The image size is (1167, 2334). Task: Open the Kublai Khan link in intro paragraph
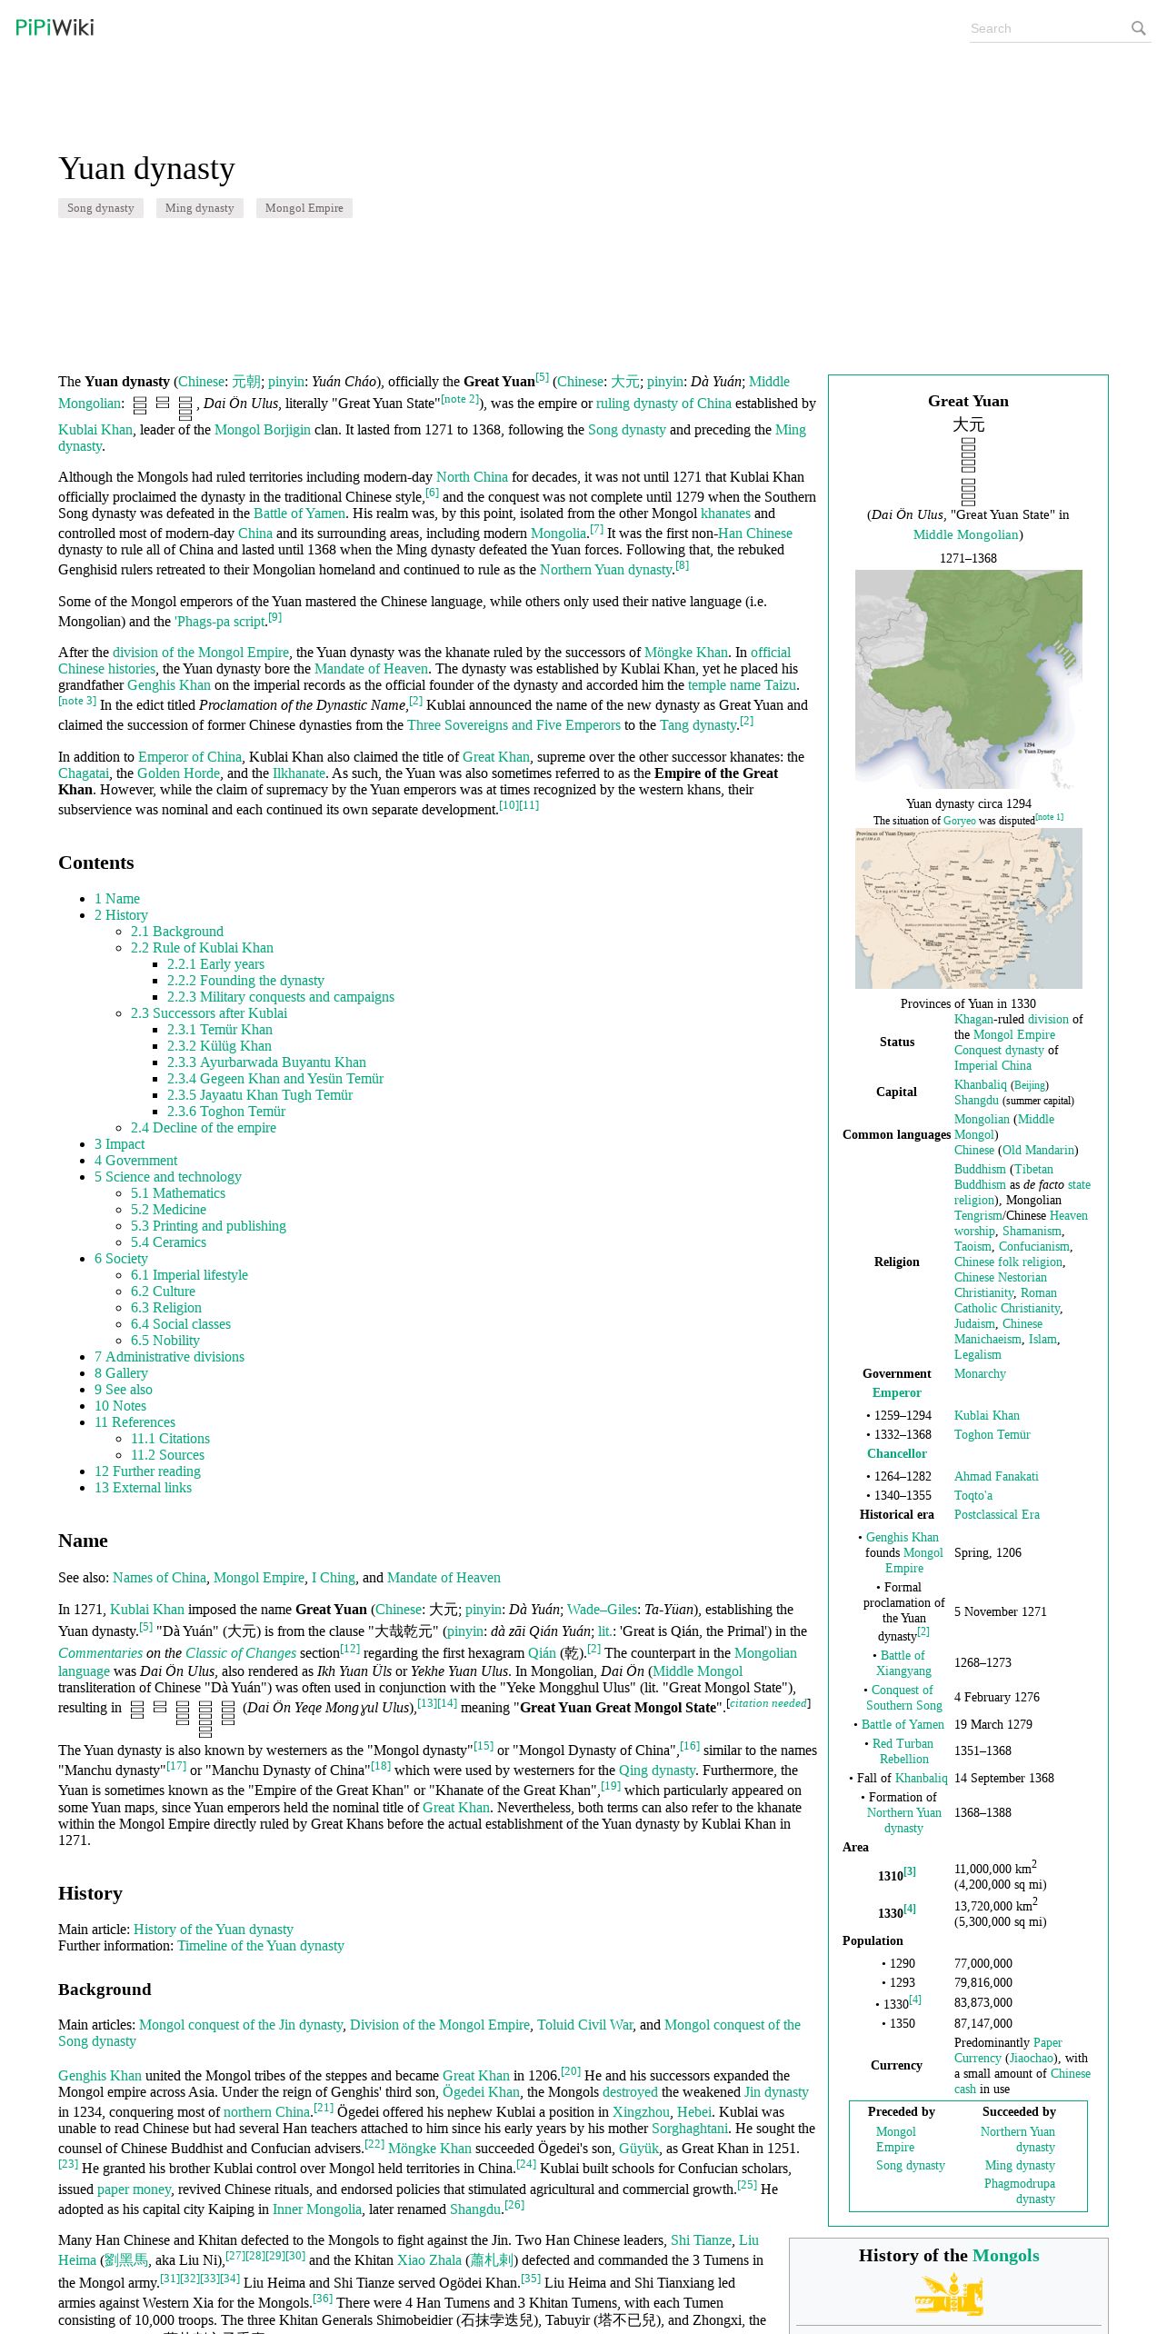95,430
